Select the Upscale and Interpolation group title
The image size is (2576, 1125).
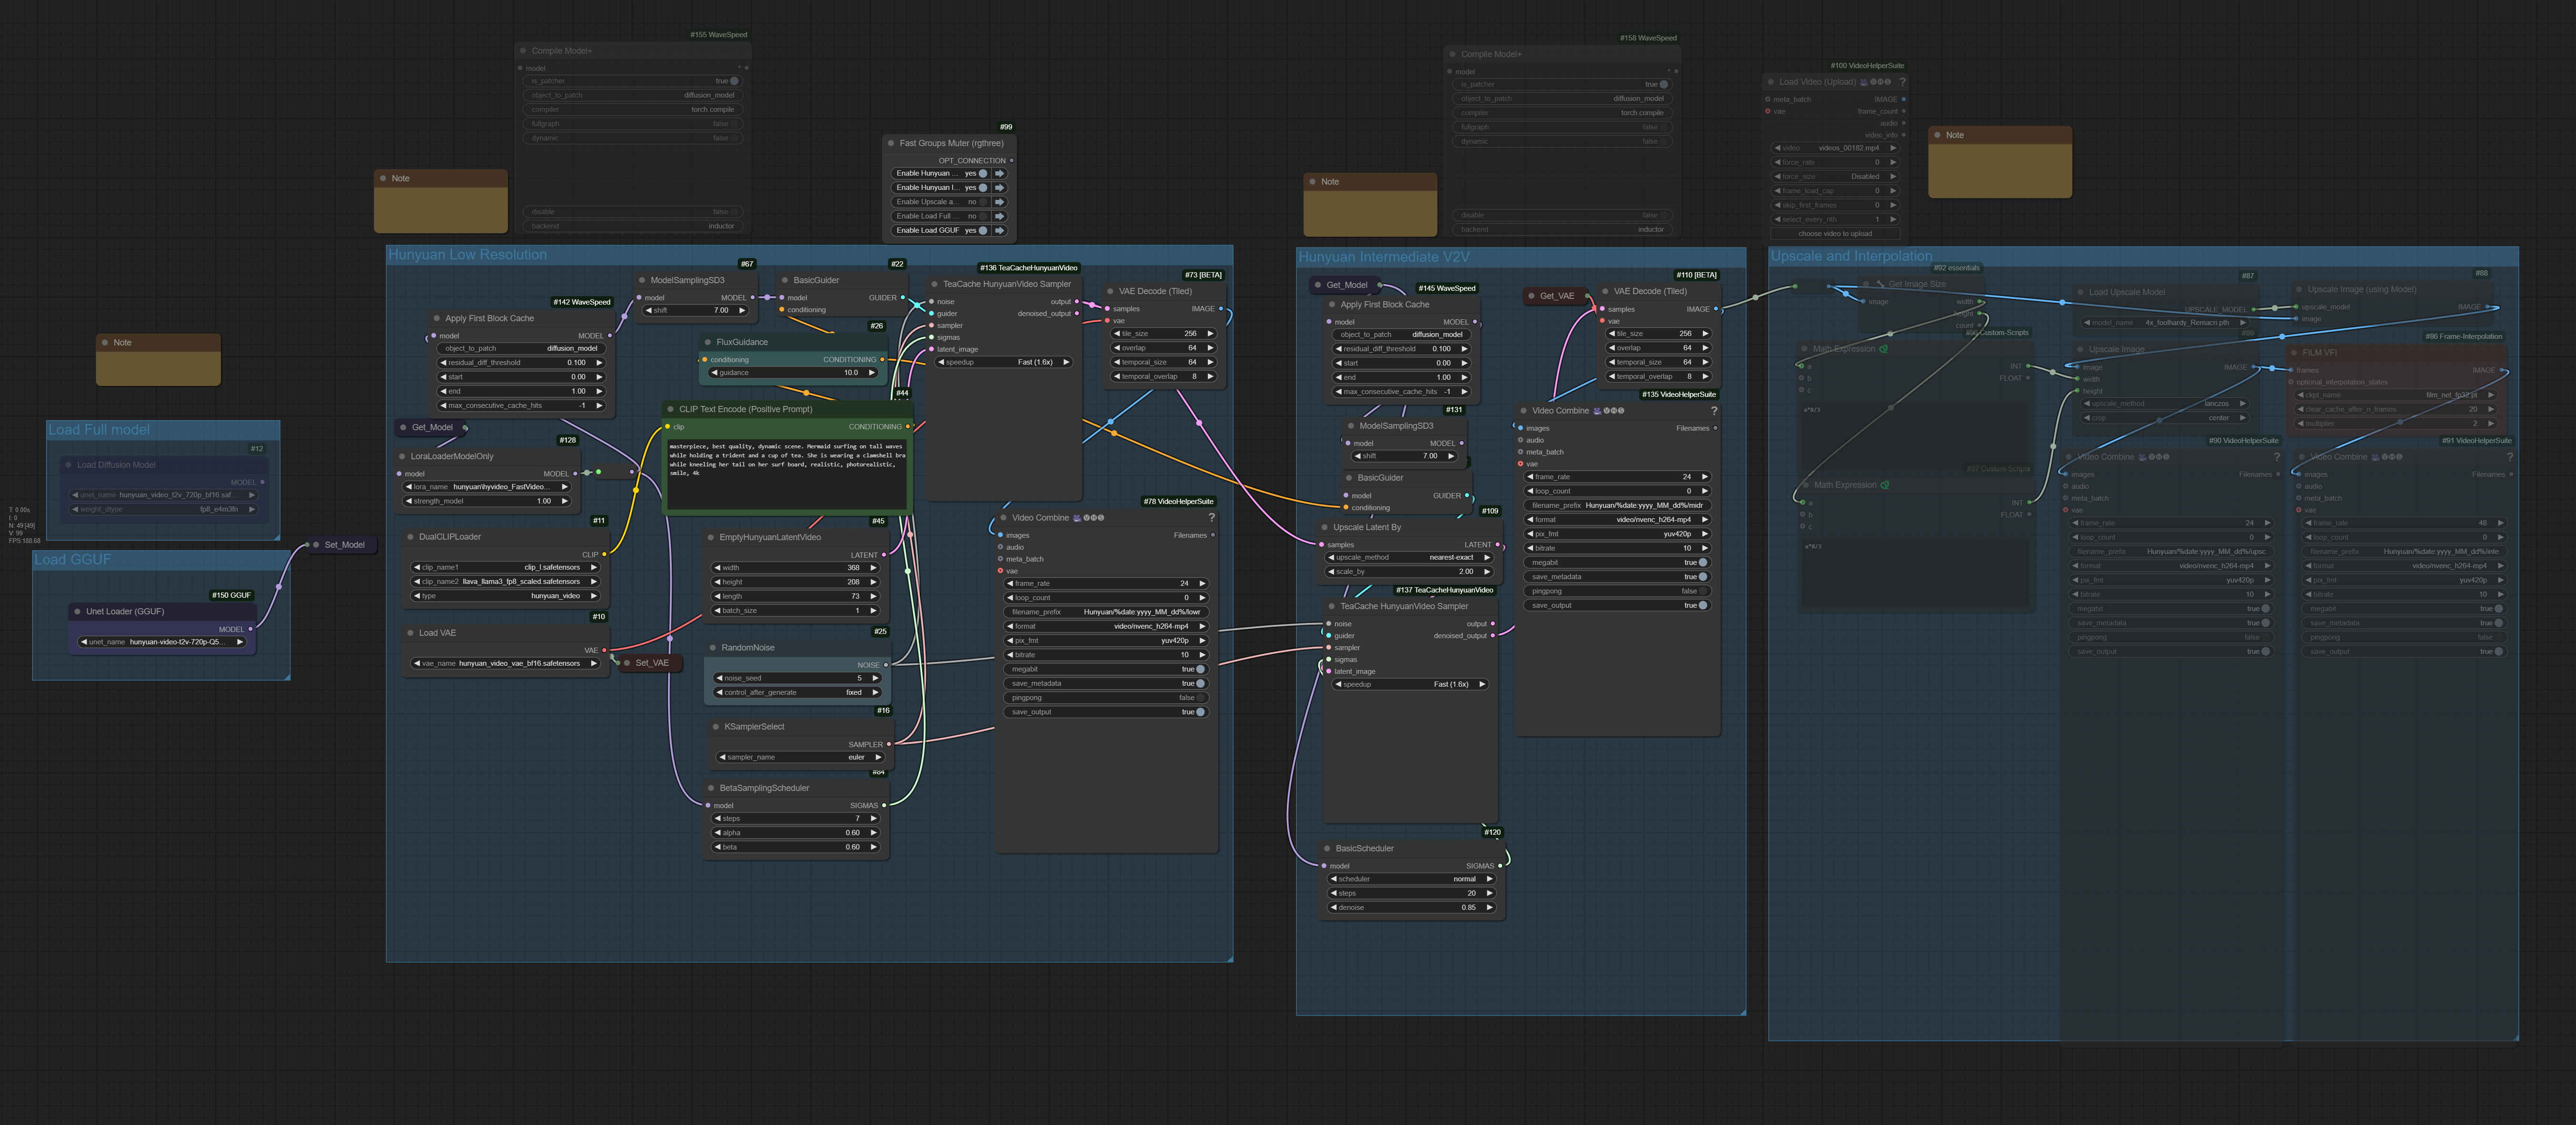click(1851, 256)
